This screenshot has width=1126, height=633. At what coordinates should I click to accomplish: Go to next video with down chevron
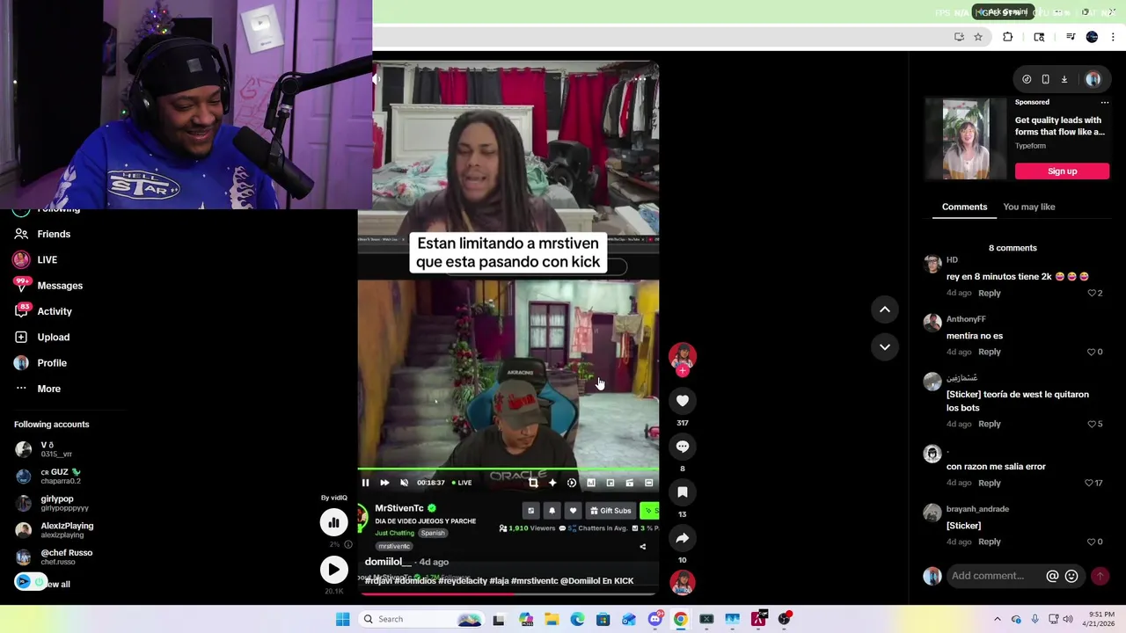pos(885,347)
